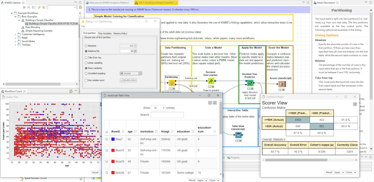
Task: Open the Memory Policy tab
Action: [x=120, y=33]
